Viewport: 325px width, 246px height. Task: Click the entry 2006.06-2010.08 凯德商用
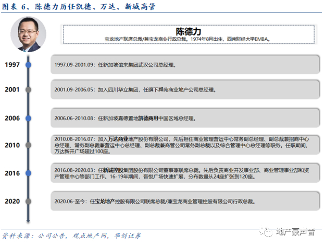pyautogui.click(x=185, y=118)
